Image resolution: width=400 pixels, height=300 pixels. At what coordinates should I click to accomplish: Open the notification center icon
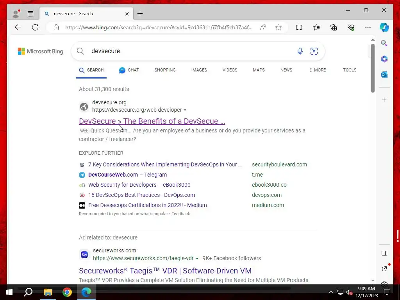pyautogui.click(x=387, y=292)
